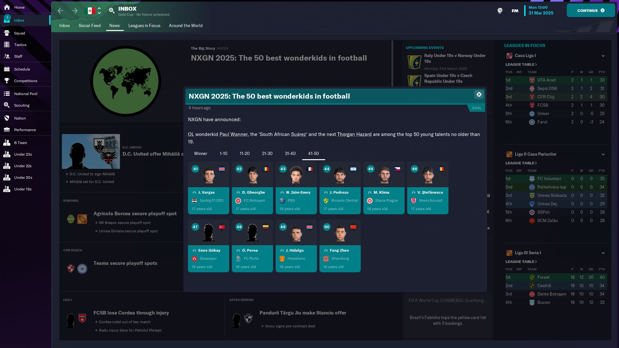Screen dimensions: 619x348
Task: Select the 41-50 ranking tab
Action: pyautogui.click(x=313, y=153)
